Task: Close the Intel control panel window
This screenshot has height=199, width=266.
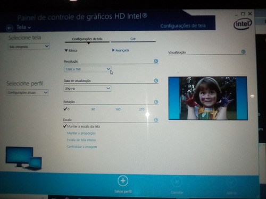Action: (250, 13)
